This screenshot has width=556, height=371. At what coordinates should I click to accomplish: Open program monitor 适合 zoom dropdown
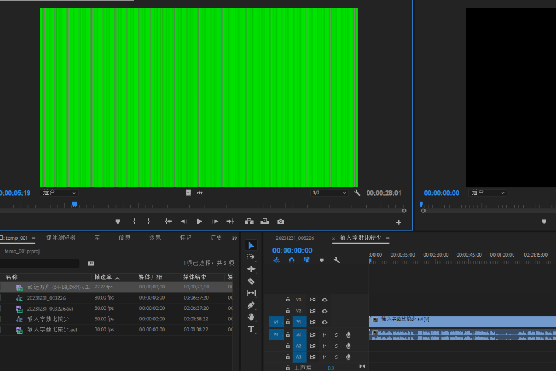488,193
